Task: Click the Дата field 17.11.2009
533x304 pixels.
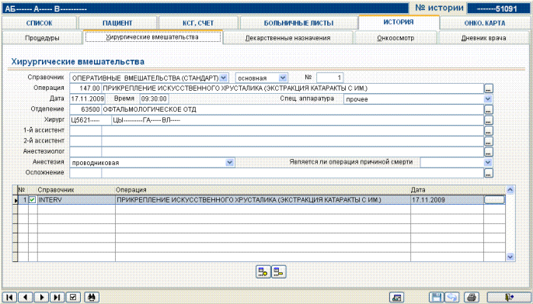Action: click(x=87, y=99)
